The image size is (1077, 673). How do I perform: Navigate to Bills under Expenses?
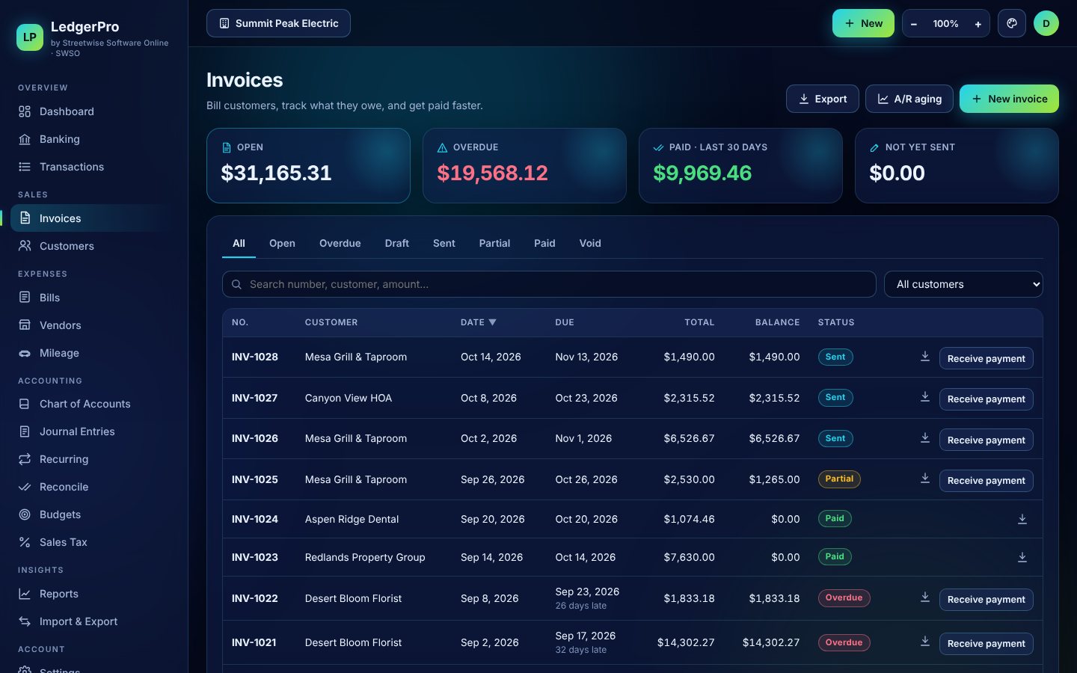pos(93,298)
